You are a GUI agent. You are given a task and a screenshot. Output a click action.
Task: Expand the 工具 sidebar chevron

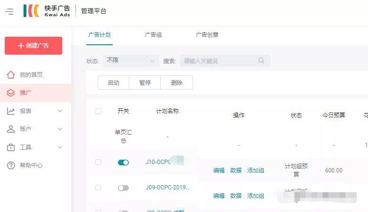pos(60,147)
